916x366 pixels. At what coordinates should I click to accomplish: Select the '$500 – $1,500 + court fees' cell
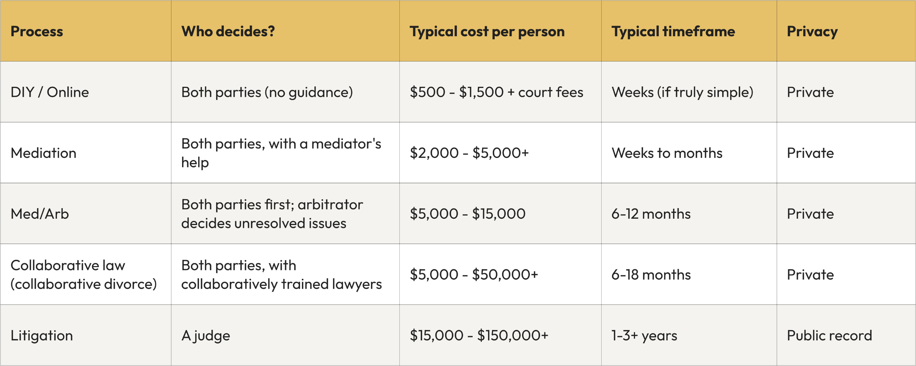(496, 92)
